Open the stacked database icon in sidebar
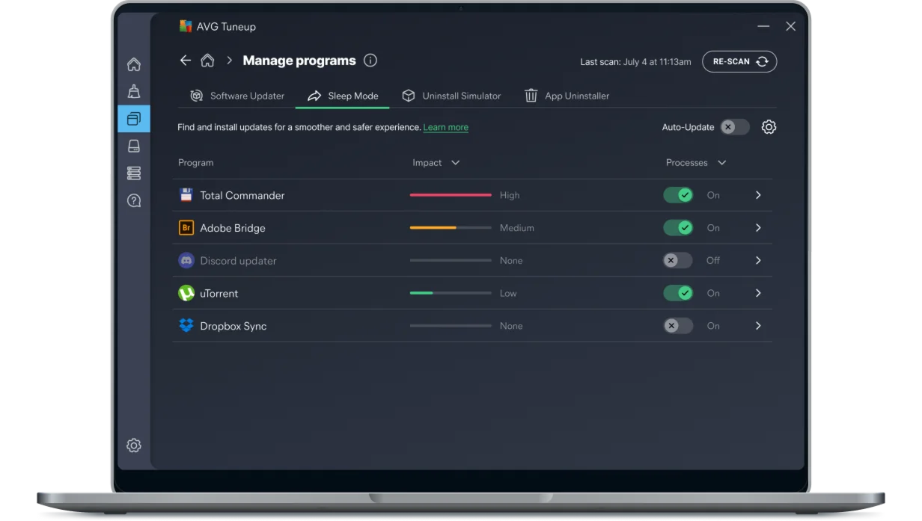Image resolution: width=922 pixels, height=521 pixels. [134, 173]
